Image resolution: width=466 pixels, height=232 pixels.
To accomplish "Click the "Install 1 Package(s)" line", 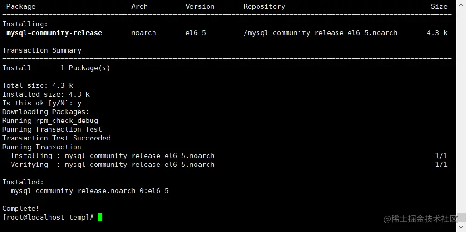I will click(56, 68).
